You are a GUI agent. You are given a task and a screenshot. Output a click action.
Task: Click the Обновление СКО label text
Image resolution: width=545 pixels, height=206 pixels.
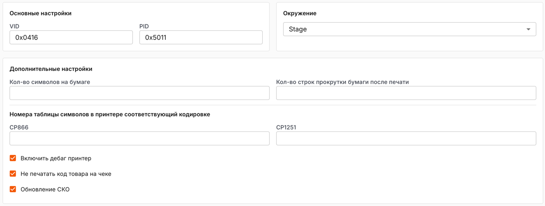[45, 189]
